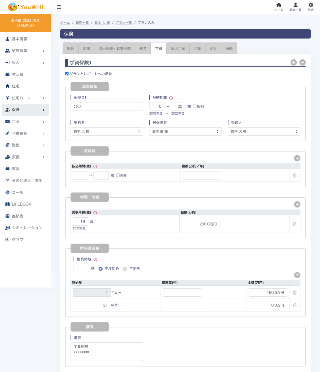Click the contract period info icon
Screen dimensions: 320x372
tap(171, 98)
